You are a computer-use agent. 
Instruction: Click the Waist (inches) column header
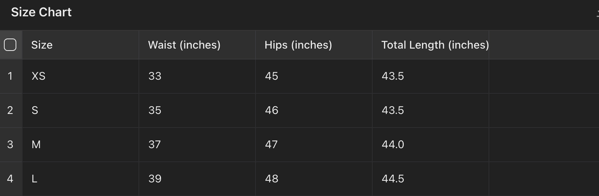[184, 45]
